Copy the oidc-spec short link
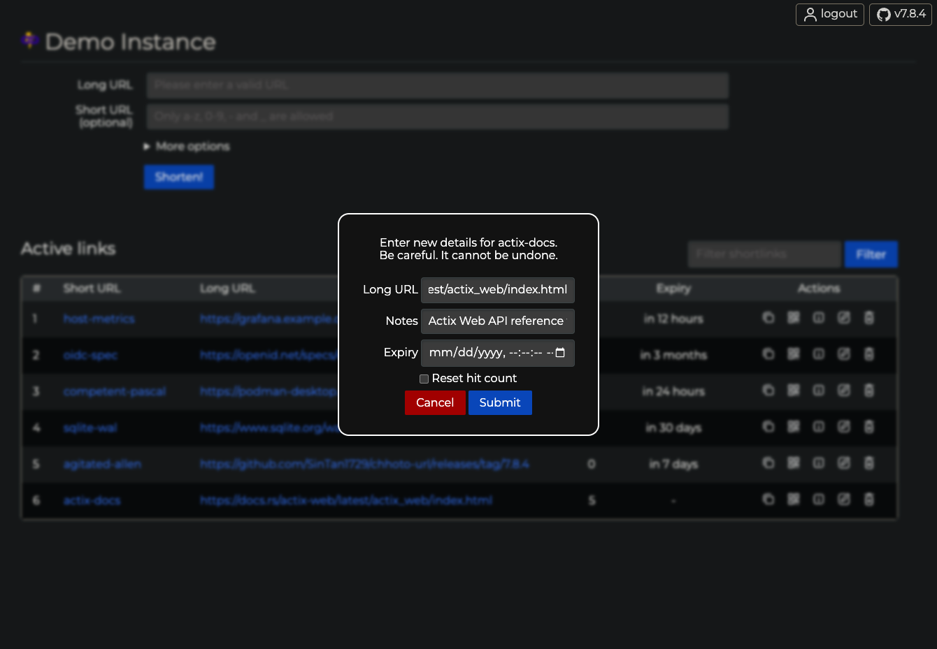Screen dimensions: 937x649 coord(768,354)
